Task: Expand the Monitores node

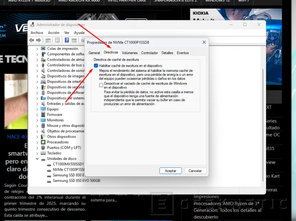Action: tap(37, 120)
